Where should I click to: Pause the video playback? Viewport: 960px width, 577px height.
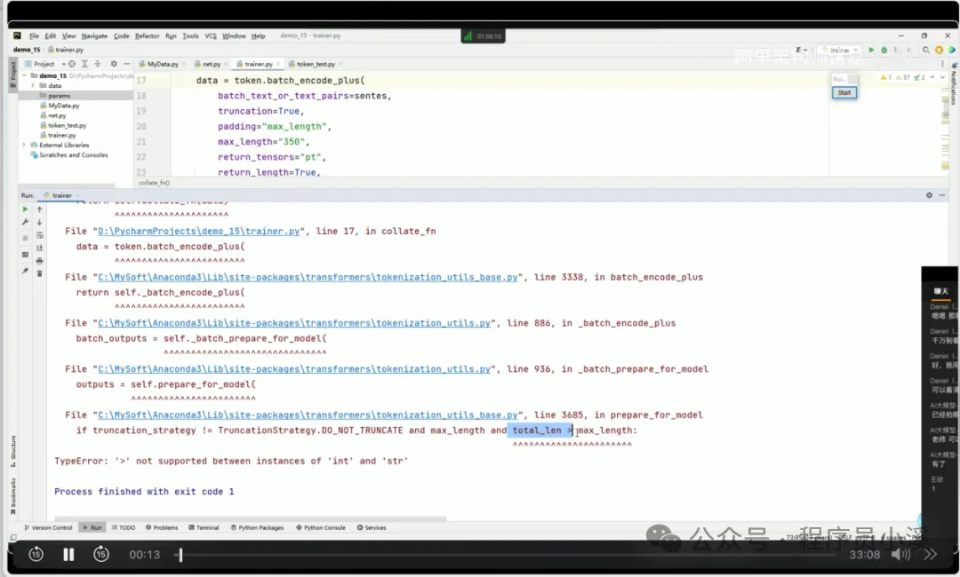pyautogui.click(x=68, y=555)
